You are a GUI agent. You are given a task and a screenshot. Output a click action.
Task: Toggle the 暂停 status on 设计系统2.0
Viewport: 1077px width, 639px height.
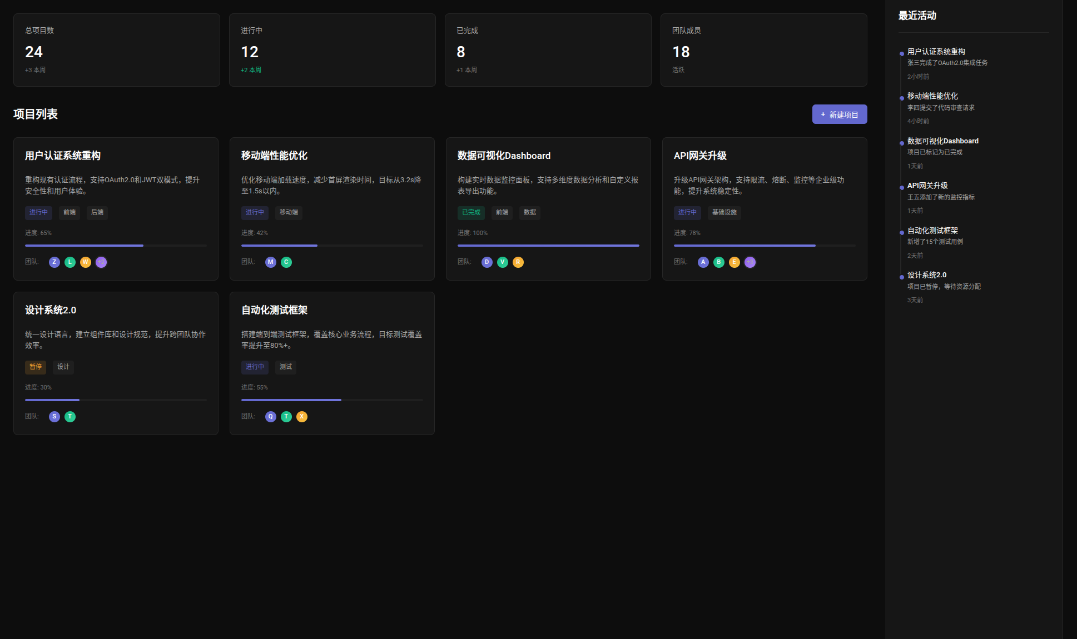(35, 367)
